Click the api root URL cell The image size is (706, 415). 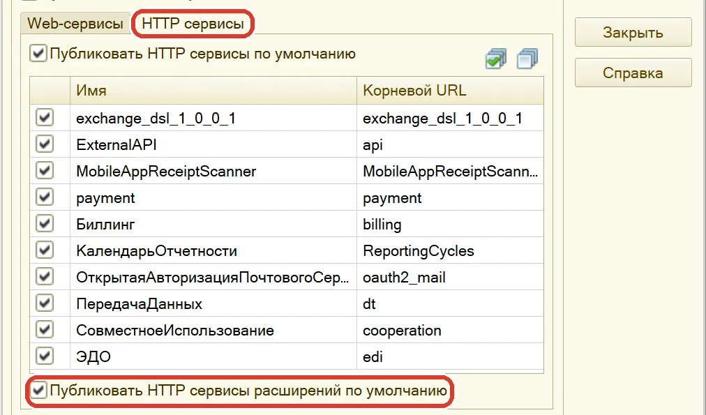450,144
